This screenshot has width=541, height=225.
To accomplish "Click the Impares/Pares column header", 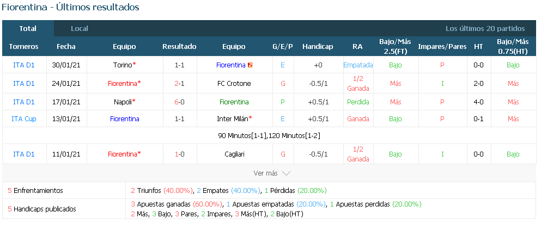I will click(442, 46).
